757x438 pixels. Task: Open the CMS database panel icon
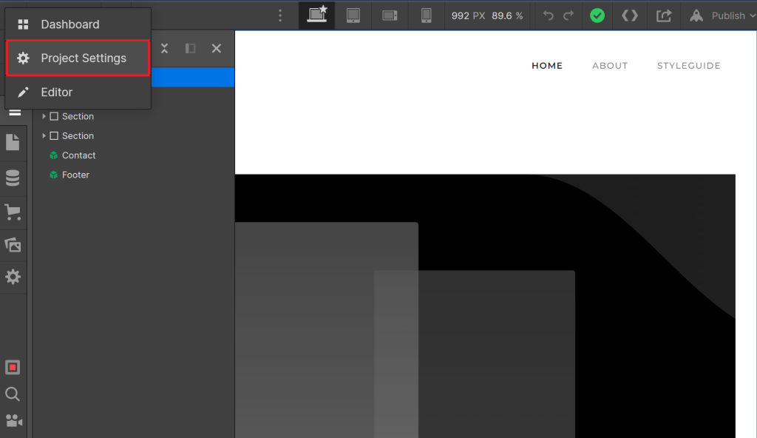point(13,178)
